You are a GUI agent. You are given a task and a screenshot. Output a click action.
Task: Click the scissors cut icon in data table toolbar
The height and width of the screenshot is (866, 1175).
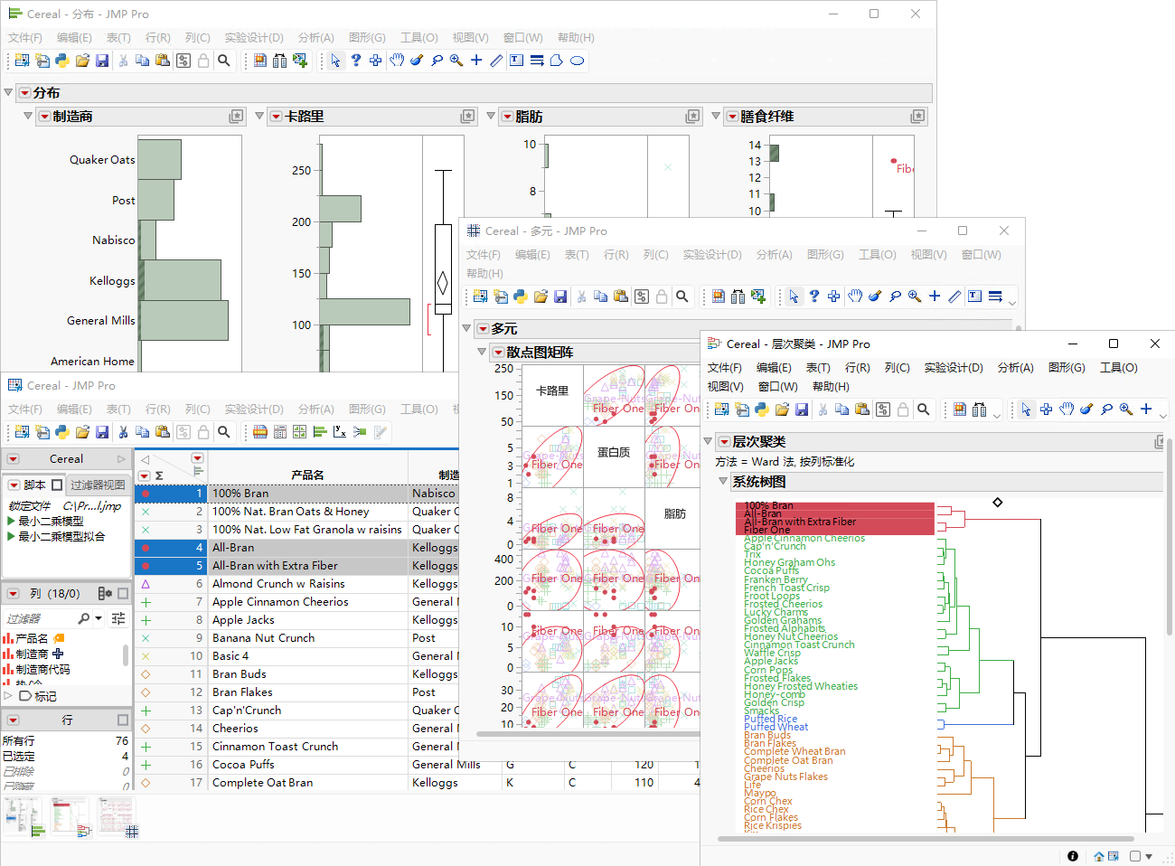(123, 432)
